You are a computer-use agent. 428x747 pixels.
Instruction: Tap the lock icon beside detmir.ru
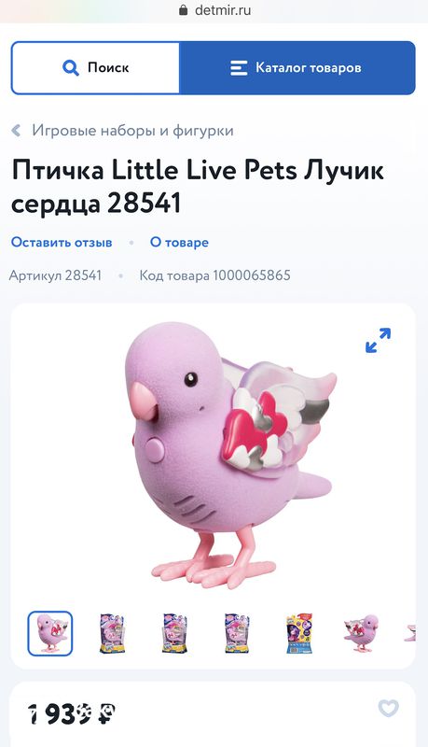183,10
